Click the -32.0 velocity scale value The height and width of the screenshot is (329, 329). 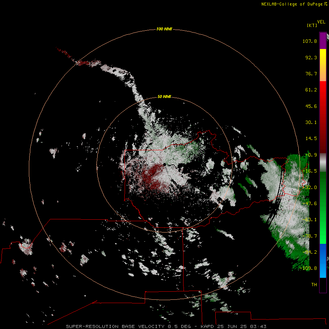310,188
